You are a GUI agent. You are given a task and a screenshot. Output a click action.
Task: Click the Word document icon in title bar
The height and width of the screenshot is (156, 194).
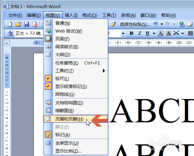6,7
